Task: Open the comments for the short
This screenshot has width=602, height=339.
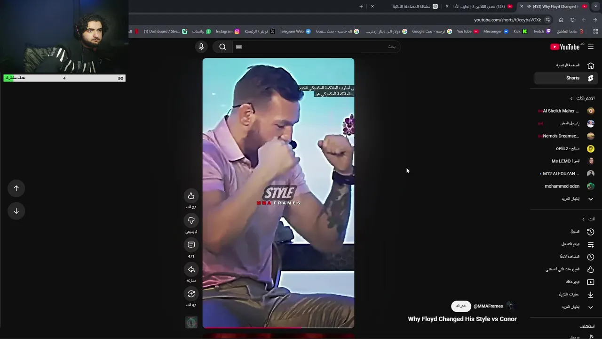Action: click(191, 245)
